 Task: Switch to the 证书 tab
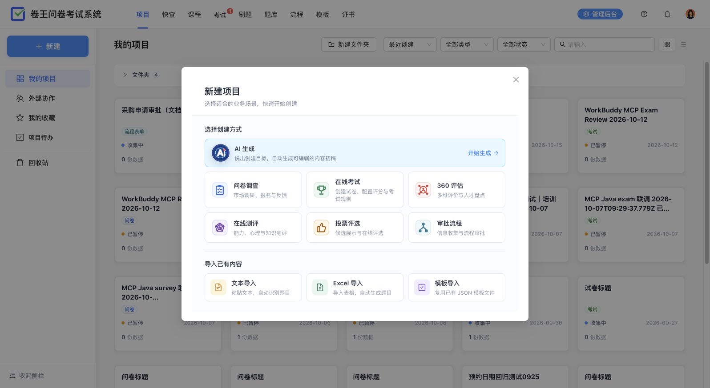(348, 15)
